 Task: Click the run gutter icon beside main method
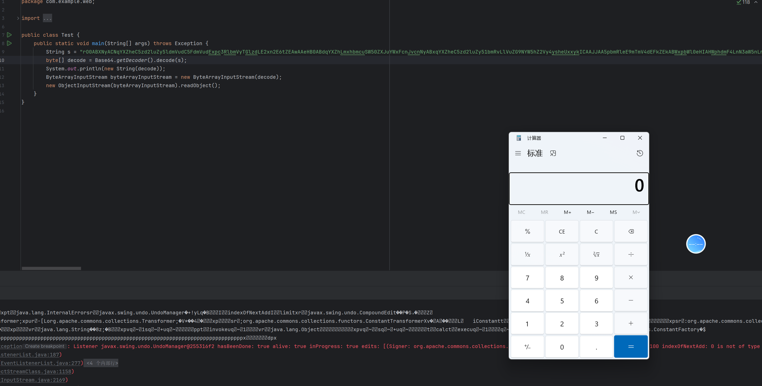(9, 43)
